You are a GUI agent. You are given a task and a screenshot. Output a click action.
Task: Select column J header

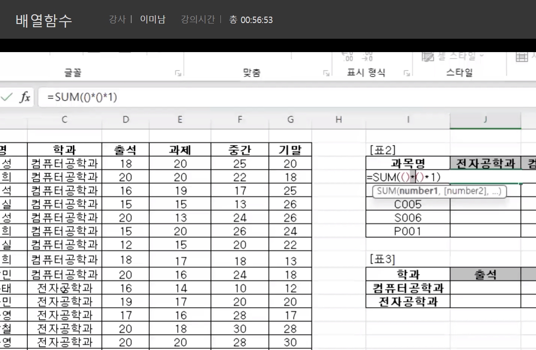coord(485,120)
